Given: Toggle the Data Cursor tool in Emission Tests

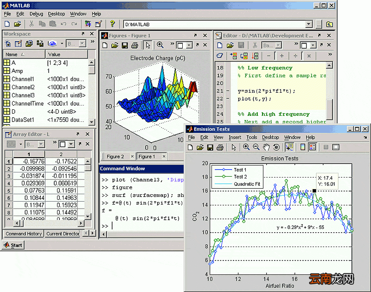Looking at the screenshot, I should (x=289, y=147).
